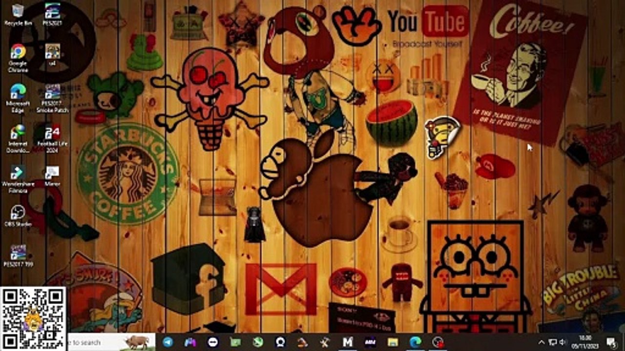Open File Explorer from the taskbar

[x=393, y=342]
